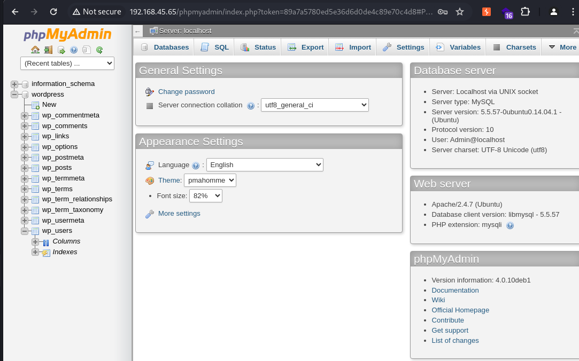The height and width of the screenshot is (361, 579).
Task: Click the Get support link
Action: [450, 331]
